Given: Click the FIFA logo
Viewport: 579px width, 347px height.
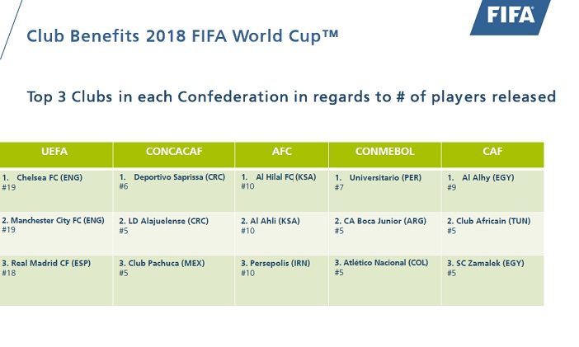Looking at the screenshot, I should [x=511, y=16].
